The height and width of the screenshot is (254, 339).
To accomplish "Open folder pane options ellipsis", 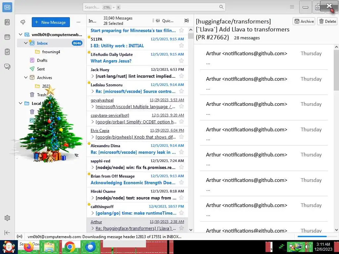I will point(78,22).
